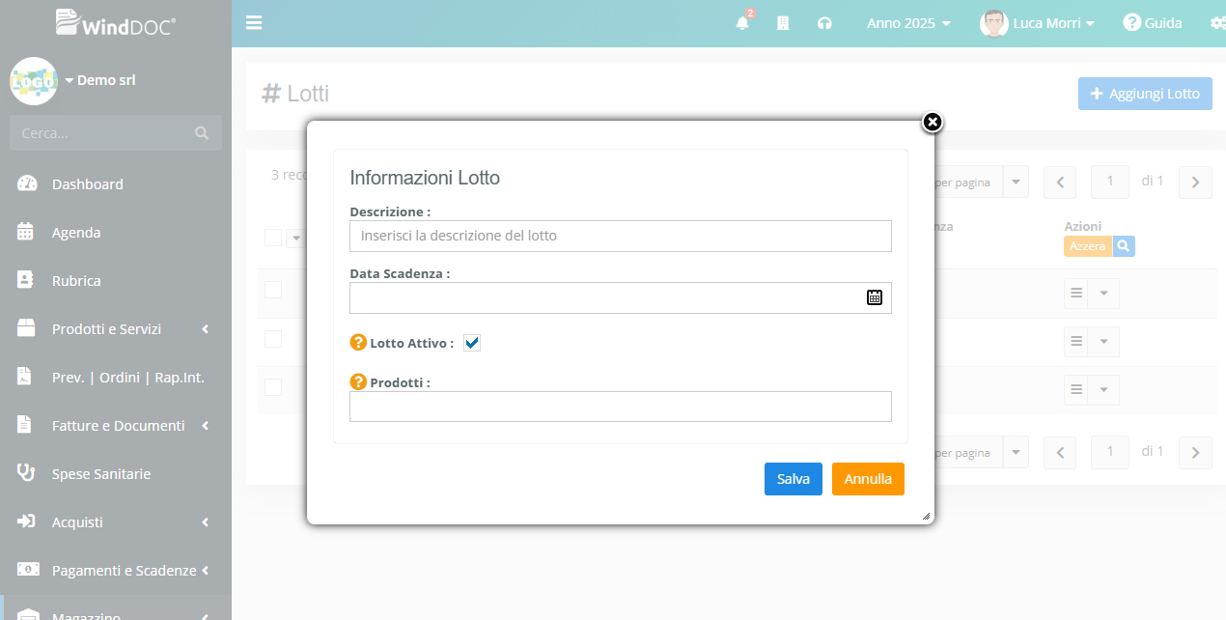Open the support headset icon
Viewport: 1226px width, 620px height.
(x=824, y=23)
